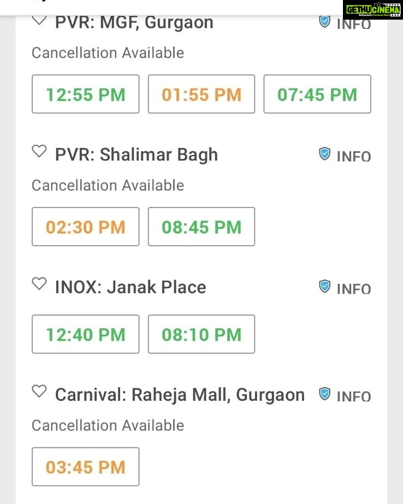
Task: Favorite Carnival: Raheja Mall with heart icon
Action: point(39,391)
